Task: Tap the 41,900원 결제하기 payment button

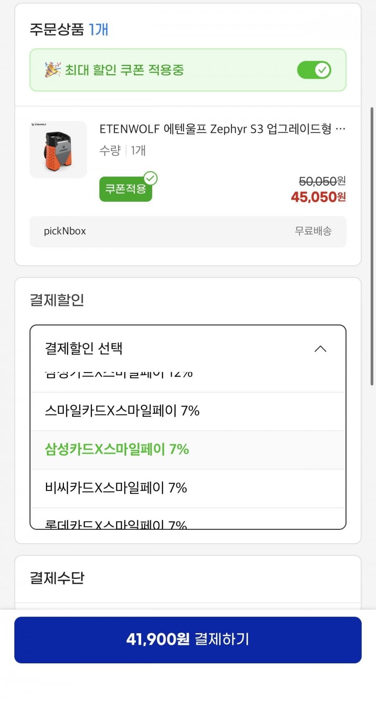Action: click(188, 640)
